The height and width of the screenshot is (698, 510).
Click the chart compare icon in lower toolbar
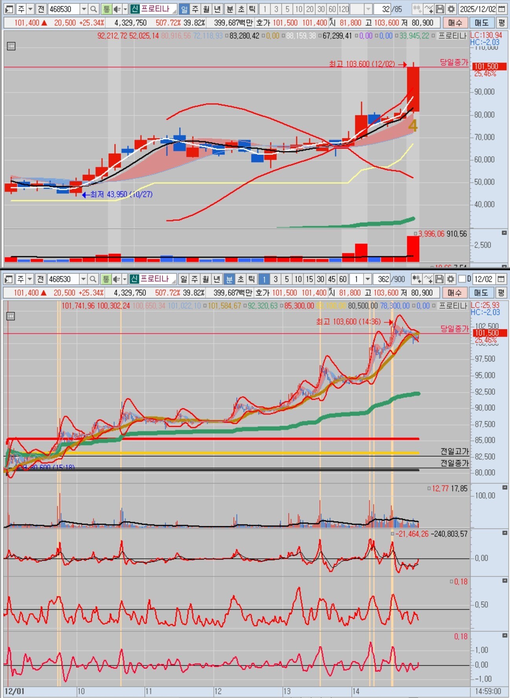pos(417,279)
